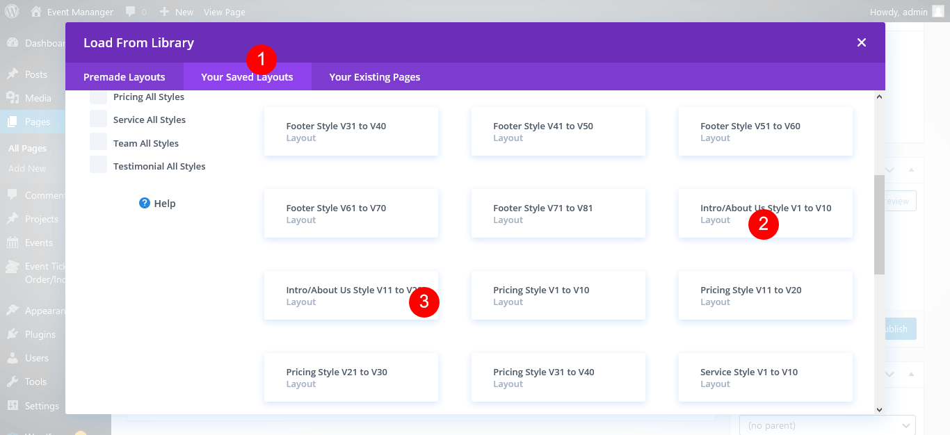Click the Plugins icon in sidebar
950x435 pixels.
click(x=13, y=334)
